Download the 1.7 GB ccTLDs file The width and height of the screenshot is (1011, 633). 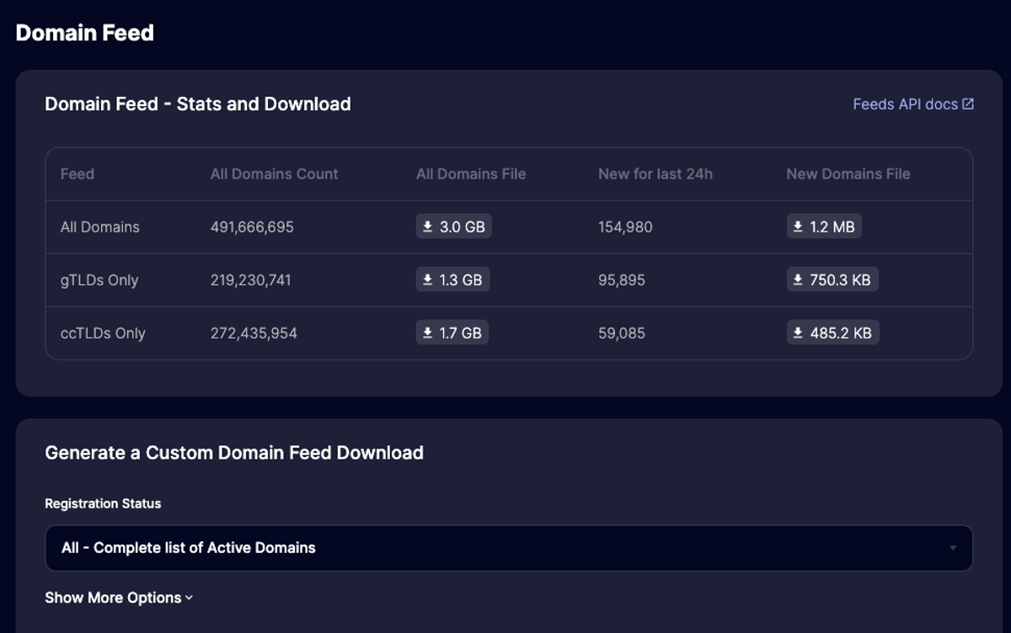(452, 332)
